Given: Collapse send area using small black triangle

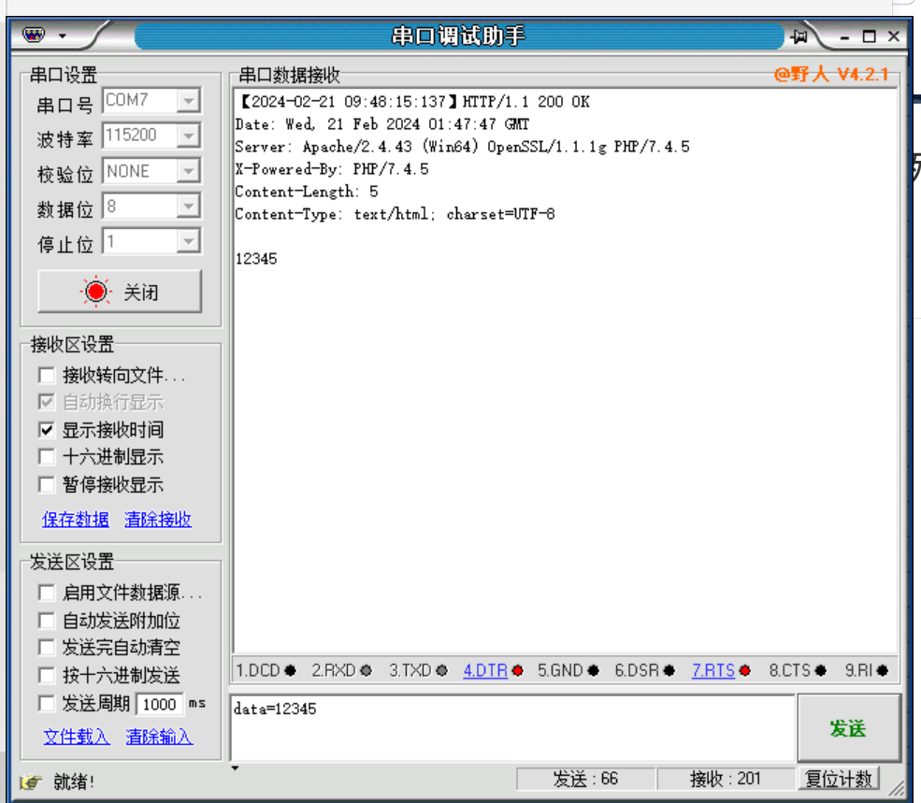Looking at the screenshot, I should point(235,767).
